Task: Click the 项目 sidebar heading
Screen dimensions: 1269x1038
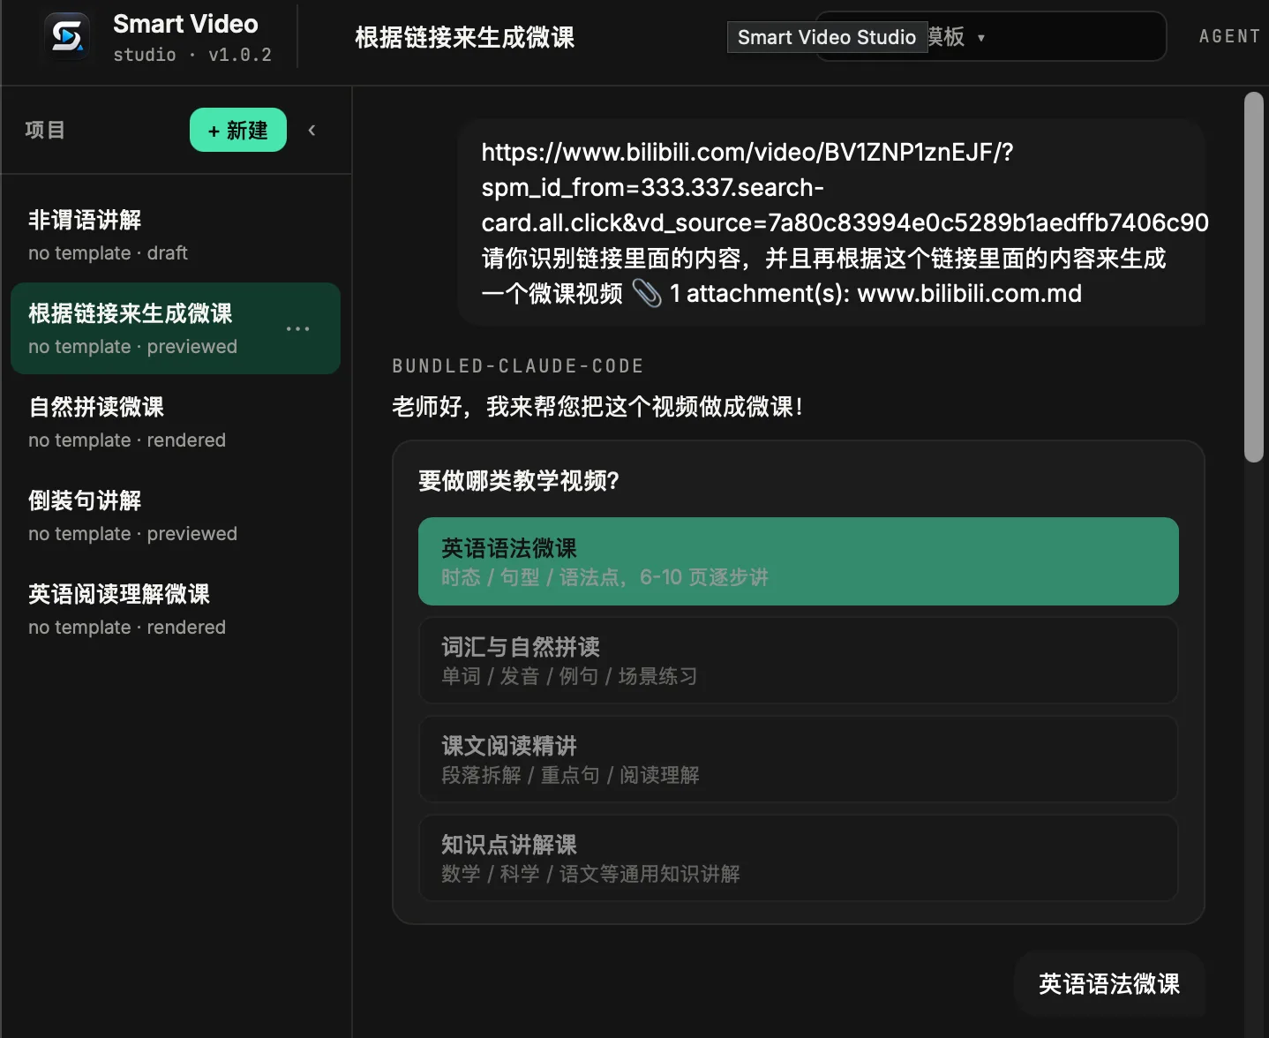Action: [45, 130]
